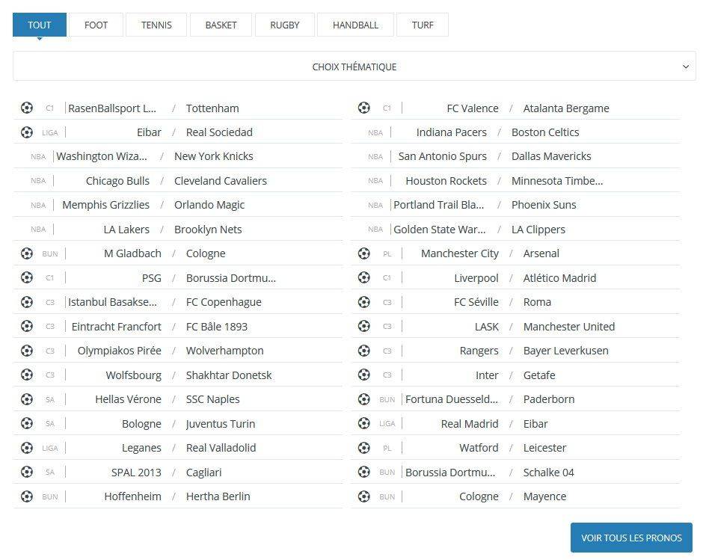Screen dimensions: 706x560
Task: Select the football icon beside LASK / Manchester United
Action: click(x=363, y=327)
